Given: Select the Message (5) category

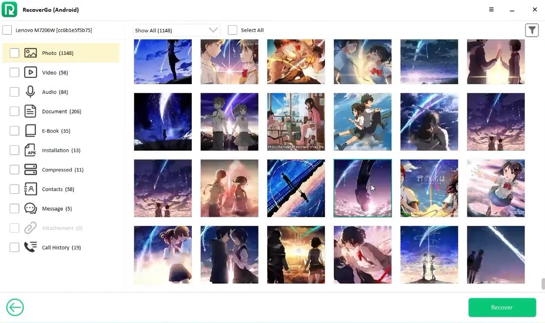Looking at the screenshot, I should 61,209.
